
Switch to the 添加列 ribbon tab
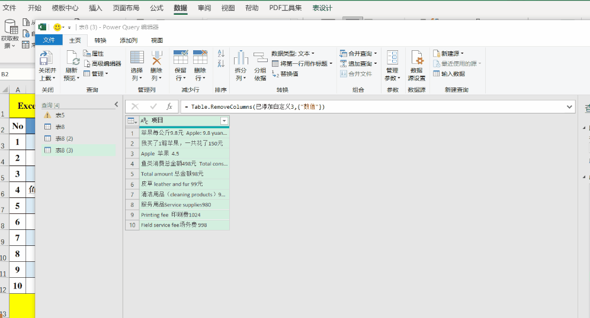129,40
